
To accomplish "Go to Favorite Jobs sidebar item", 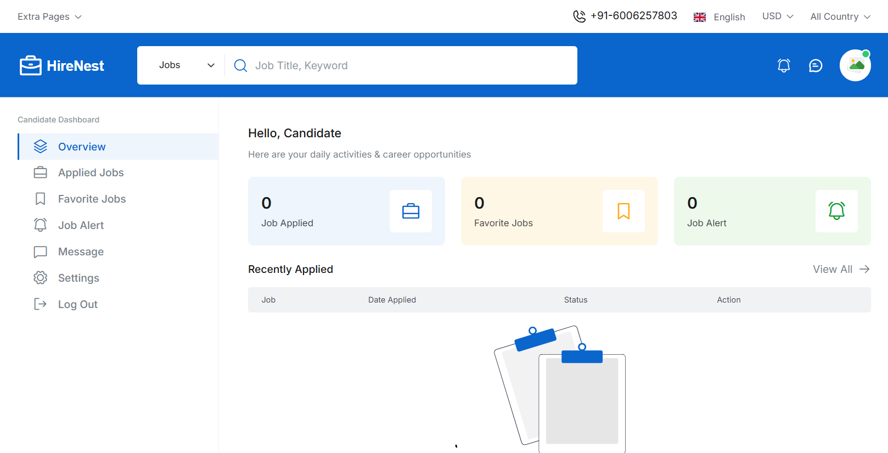I will tap(92, 199).
